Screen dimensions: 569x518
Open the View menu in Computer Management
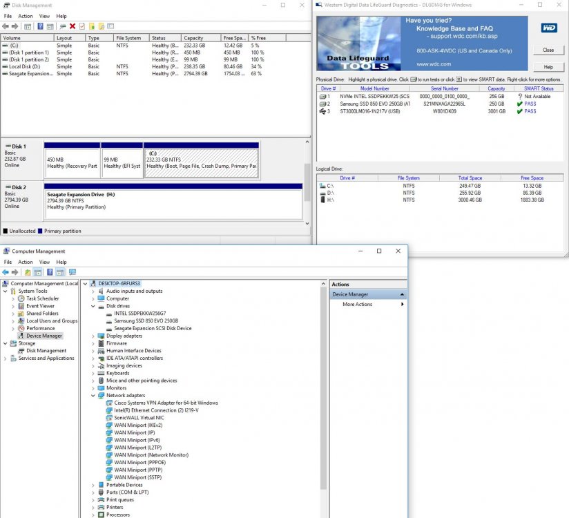pos(44,262)
